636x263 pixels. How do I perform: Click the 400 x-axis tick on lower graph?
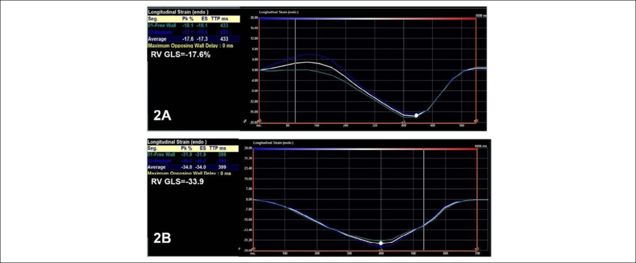(x=381, y=253)
